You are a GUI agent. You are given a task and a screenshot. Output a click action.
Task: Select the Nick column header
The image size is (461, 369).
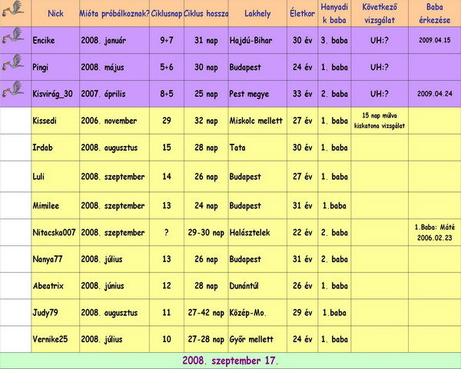tap(56, 14)
